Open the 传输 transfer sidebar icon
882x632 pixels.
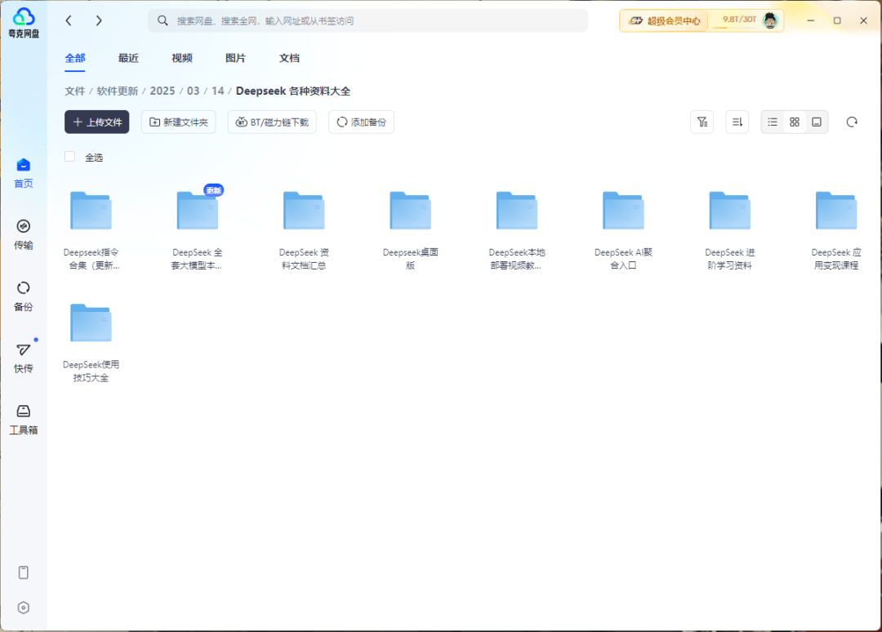pos(24,234)
